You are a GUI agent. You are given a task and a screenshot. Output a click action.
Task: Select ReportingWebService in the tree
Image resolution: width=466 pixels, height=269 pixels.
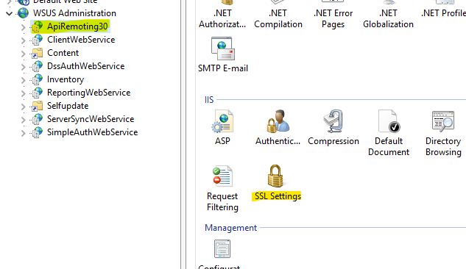[88, 93]
